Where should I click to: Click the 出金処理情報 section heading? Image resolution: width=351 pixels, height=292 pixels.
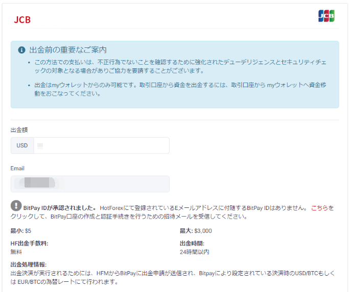pos(29,264)
